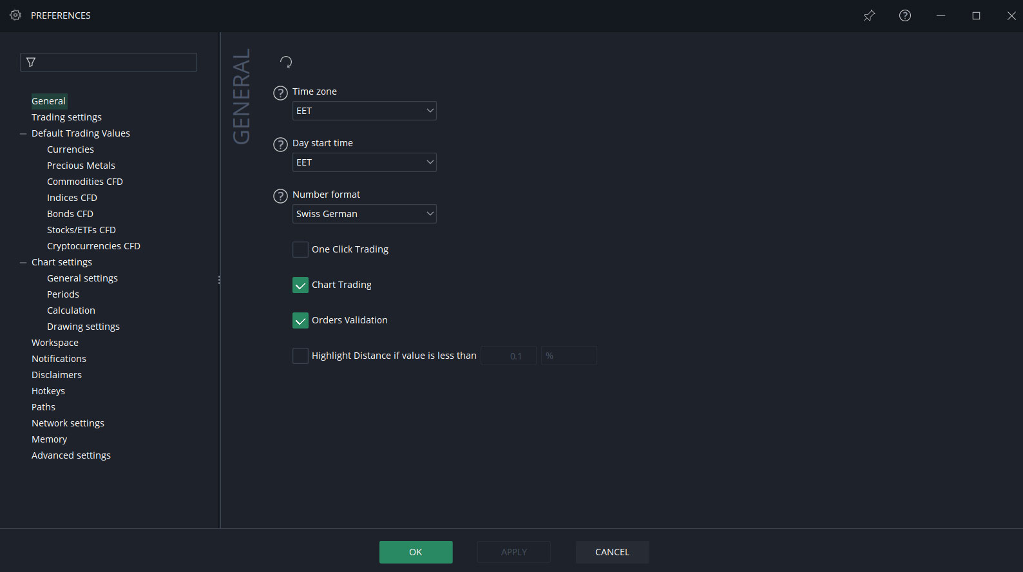Image resolution: width=1023 pixels, height=572 pixels.
Task: Click the filter funnel icon in search box
Action: click(31, 62)
